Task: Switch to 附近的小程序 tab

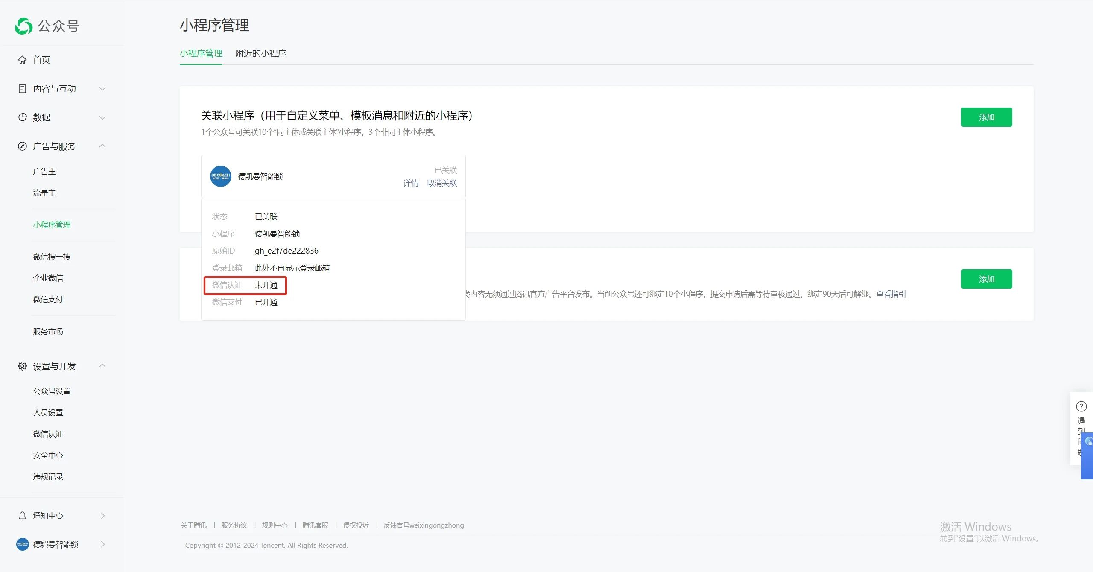Action: 260,53
